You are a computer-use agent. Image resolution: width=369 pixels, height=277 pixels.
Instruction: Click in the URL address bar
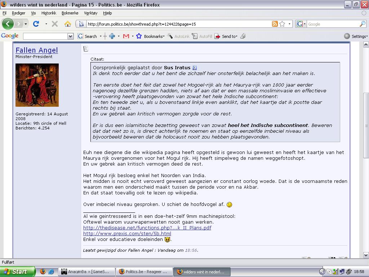179,24
